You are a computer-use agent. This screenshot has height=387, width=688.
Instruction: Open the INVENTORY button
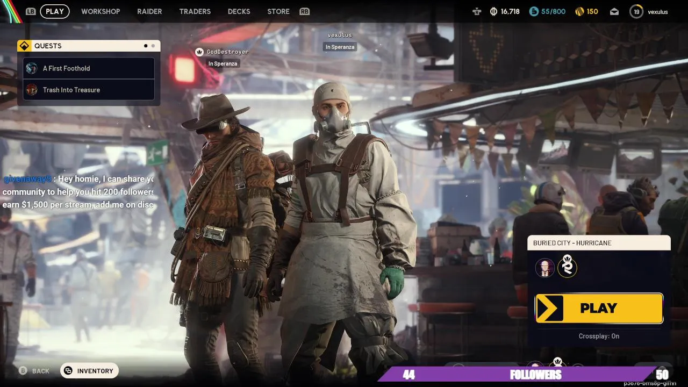tap(89, 371)
